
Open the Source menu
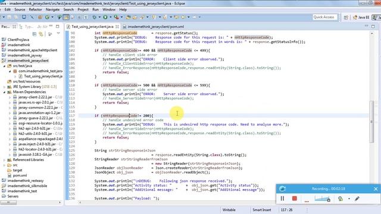click(20, 10)
